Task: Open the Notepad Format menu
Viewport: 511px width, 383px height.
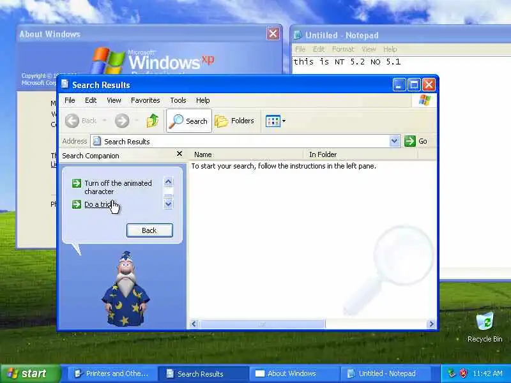Action: point(343,49)
